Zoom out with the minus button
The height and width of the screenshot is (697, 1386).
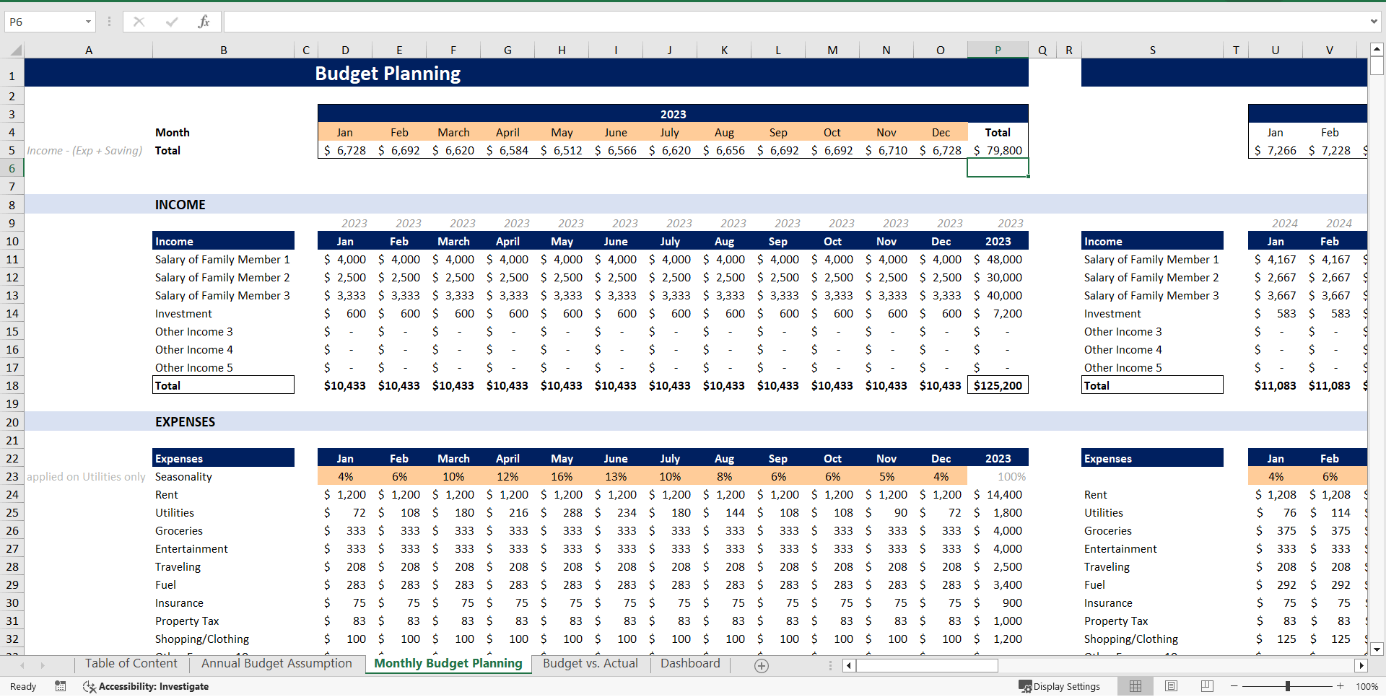point(1234,686)
